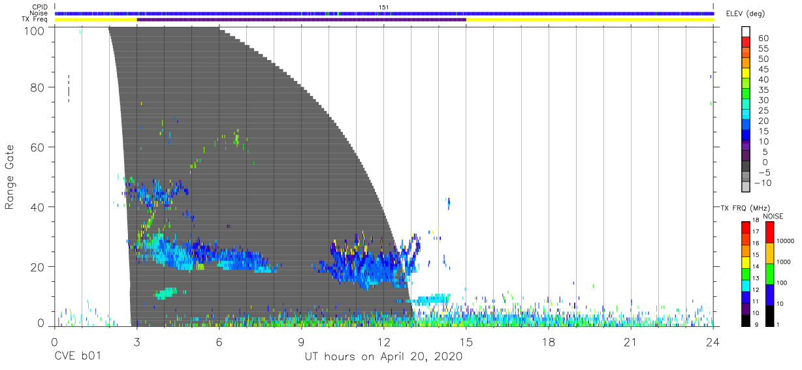Click the 45 tick on the elevation colorbar
Viewport: 802px width, 370px height.
(762, 70)
